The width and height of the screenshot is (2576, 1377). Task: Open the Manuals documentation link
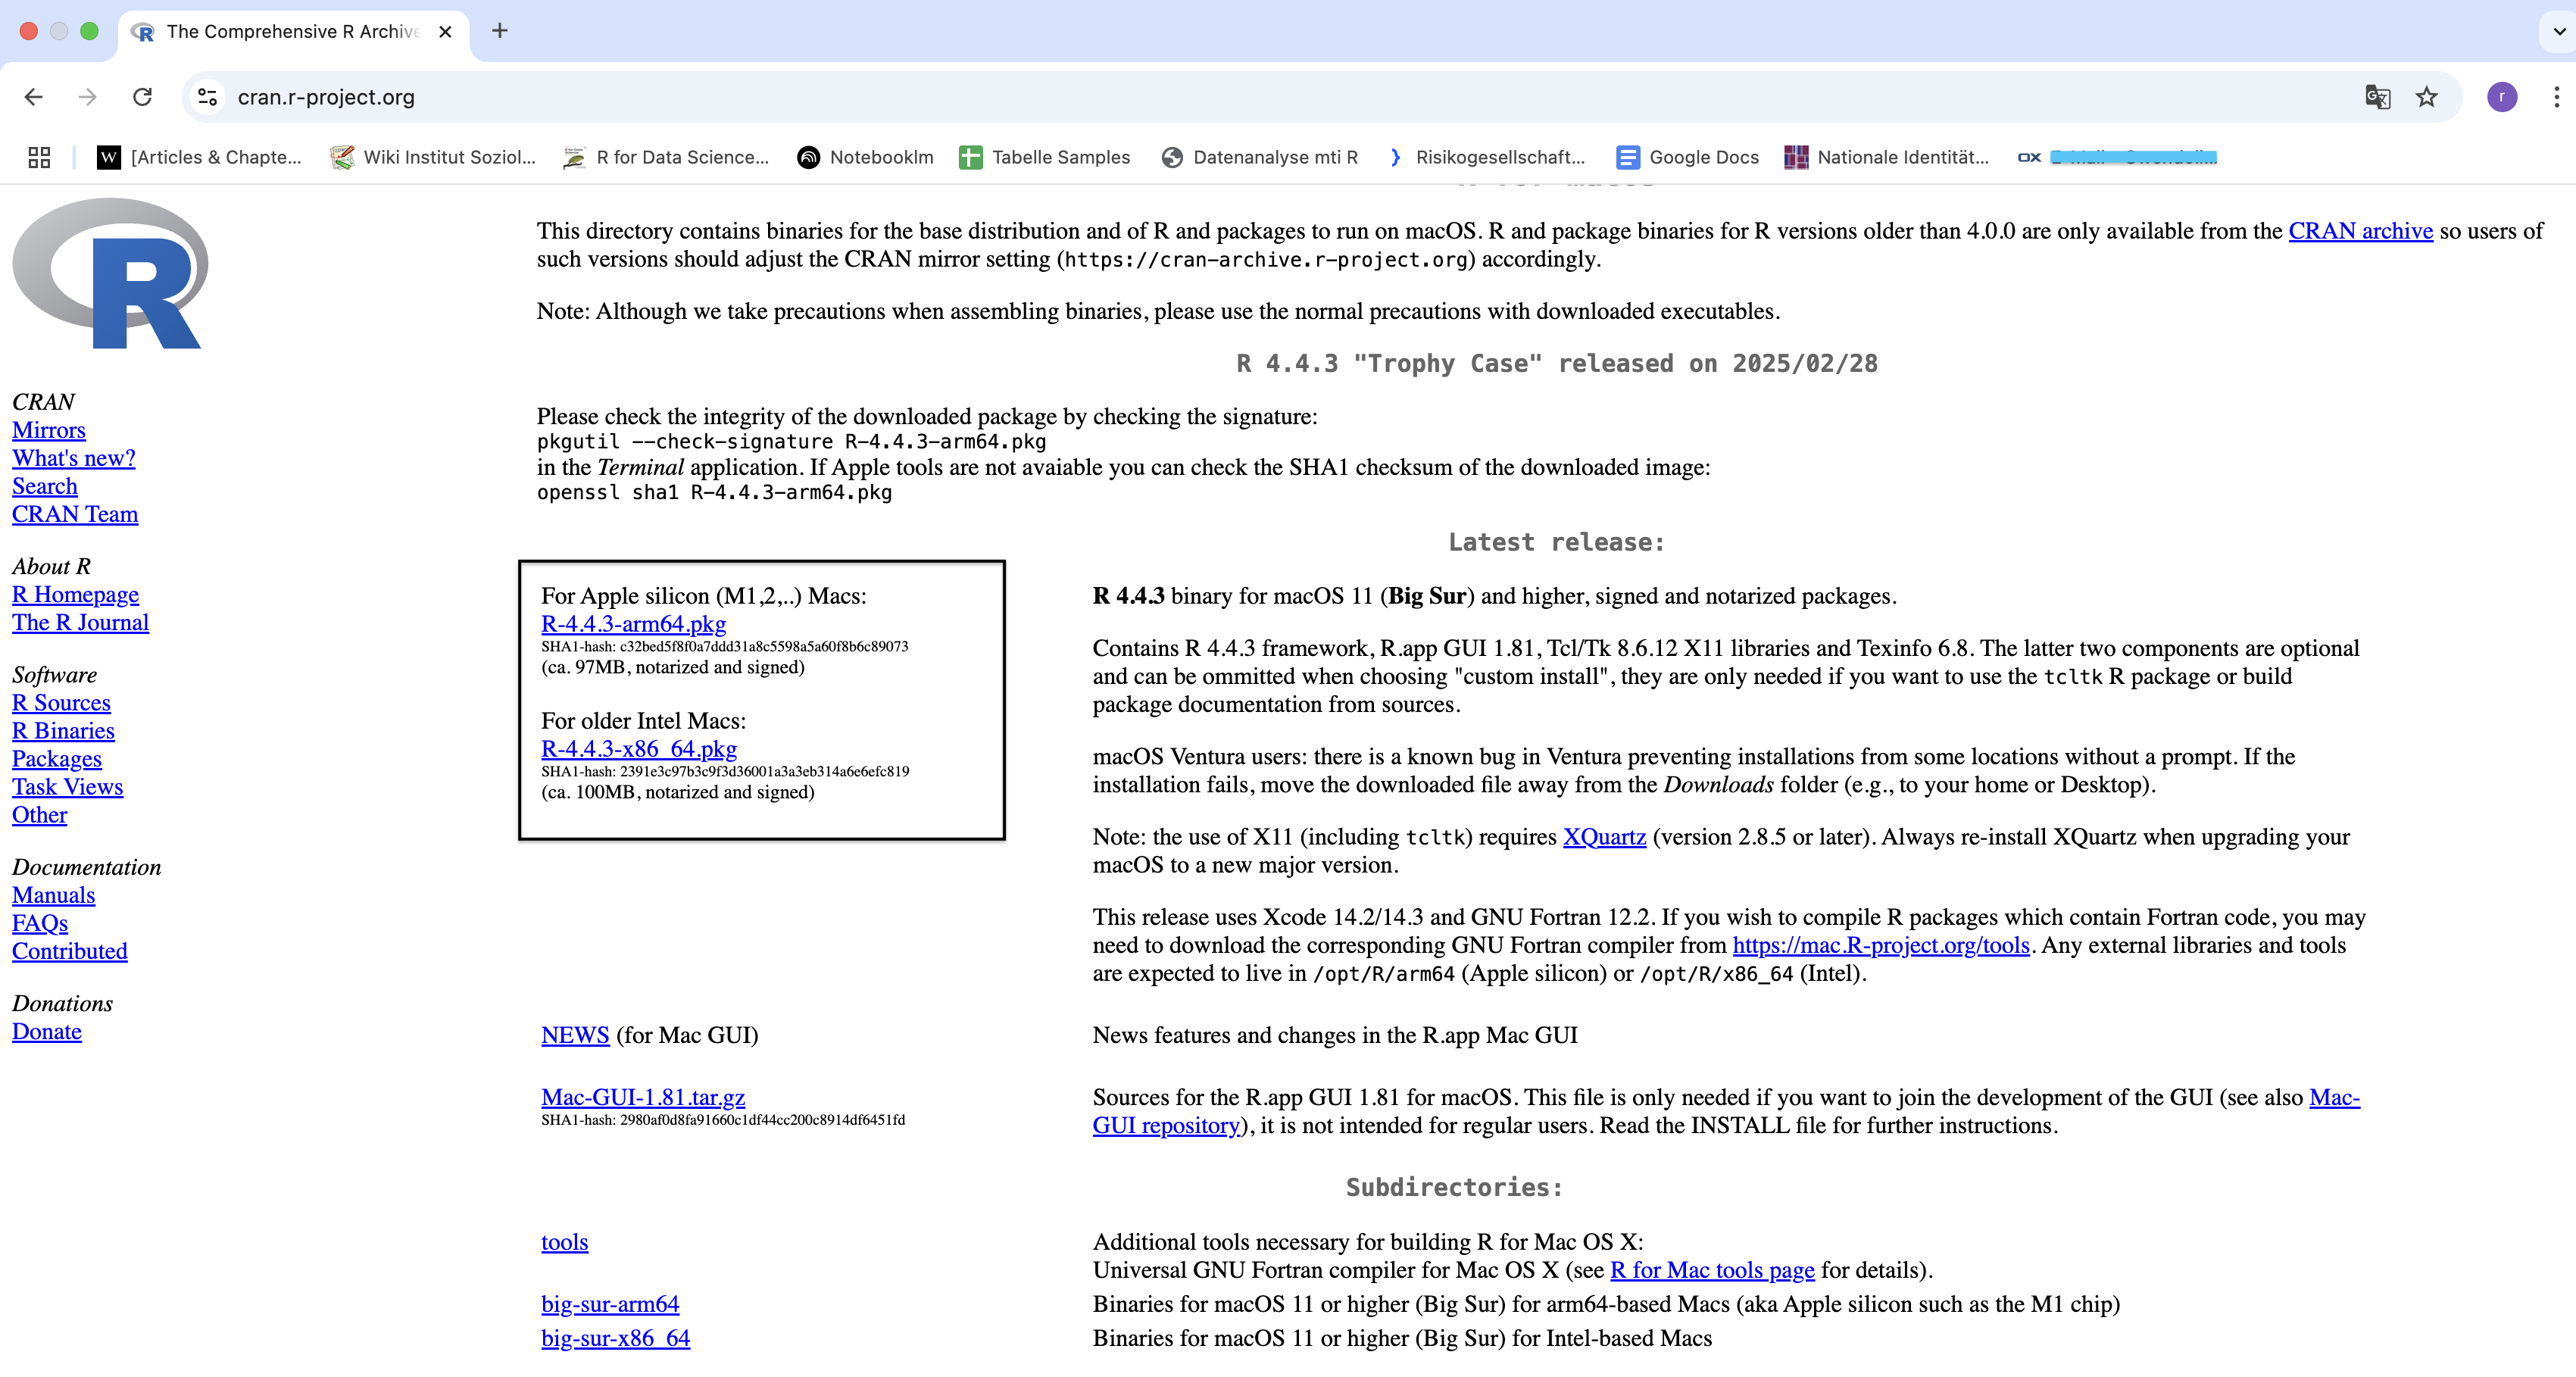coord(54,895)
